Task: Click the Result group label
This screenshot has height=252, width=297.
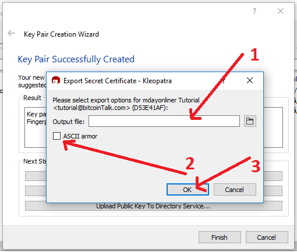Action: (x=32, y=98)
